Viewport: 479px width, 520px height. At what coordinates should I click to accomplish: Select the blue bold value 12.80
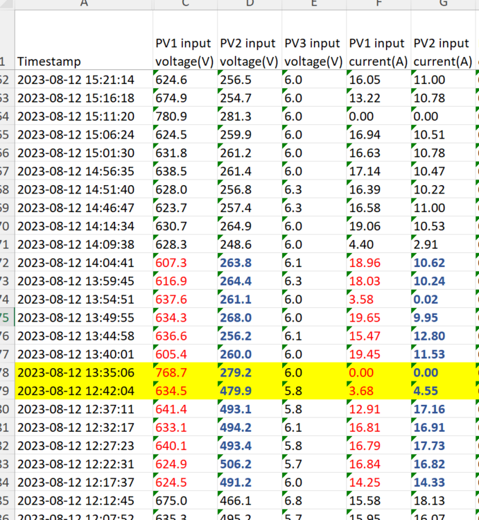click(443, 336)
